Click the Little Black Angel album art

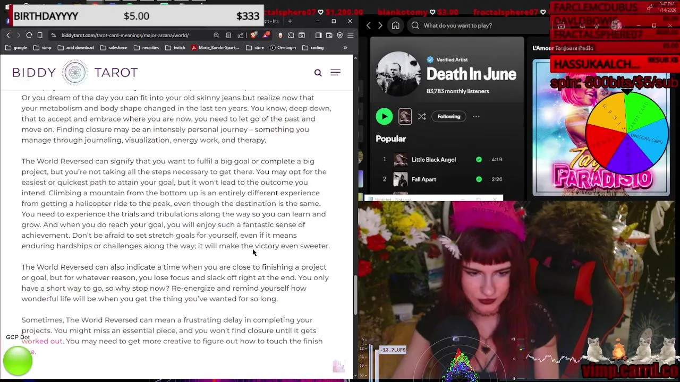[x=401, y=160]
